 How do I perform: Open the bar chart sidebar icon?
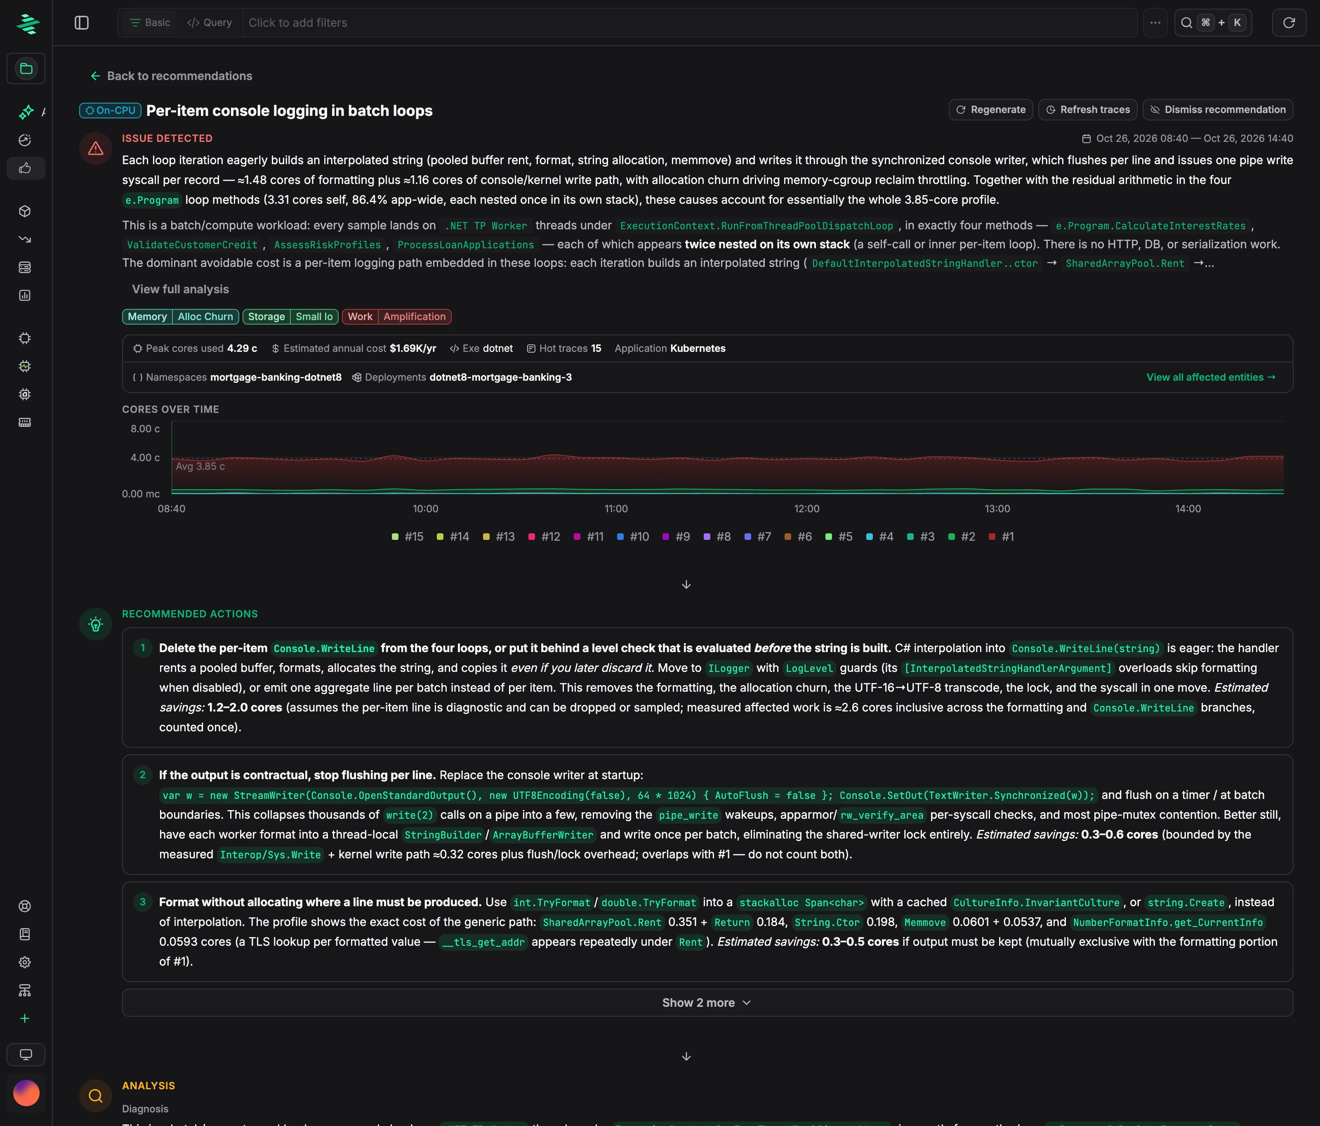pos(25,295)
